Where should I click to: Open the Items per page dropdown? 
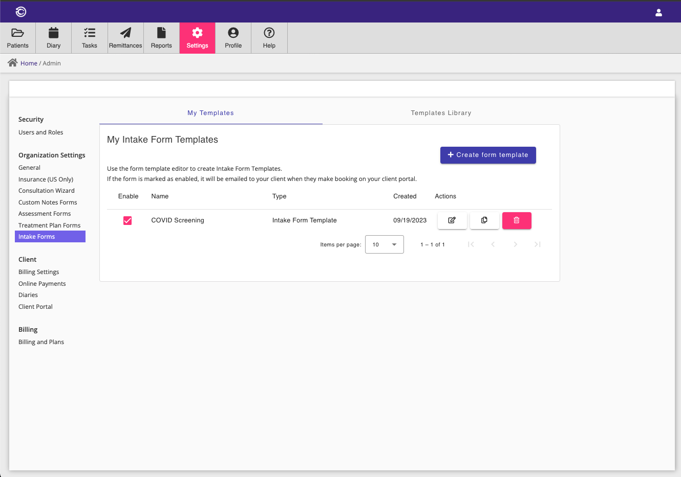click(384, 244)
